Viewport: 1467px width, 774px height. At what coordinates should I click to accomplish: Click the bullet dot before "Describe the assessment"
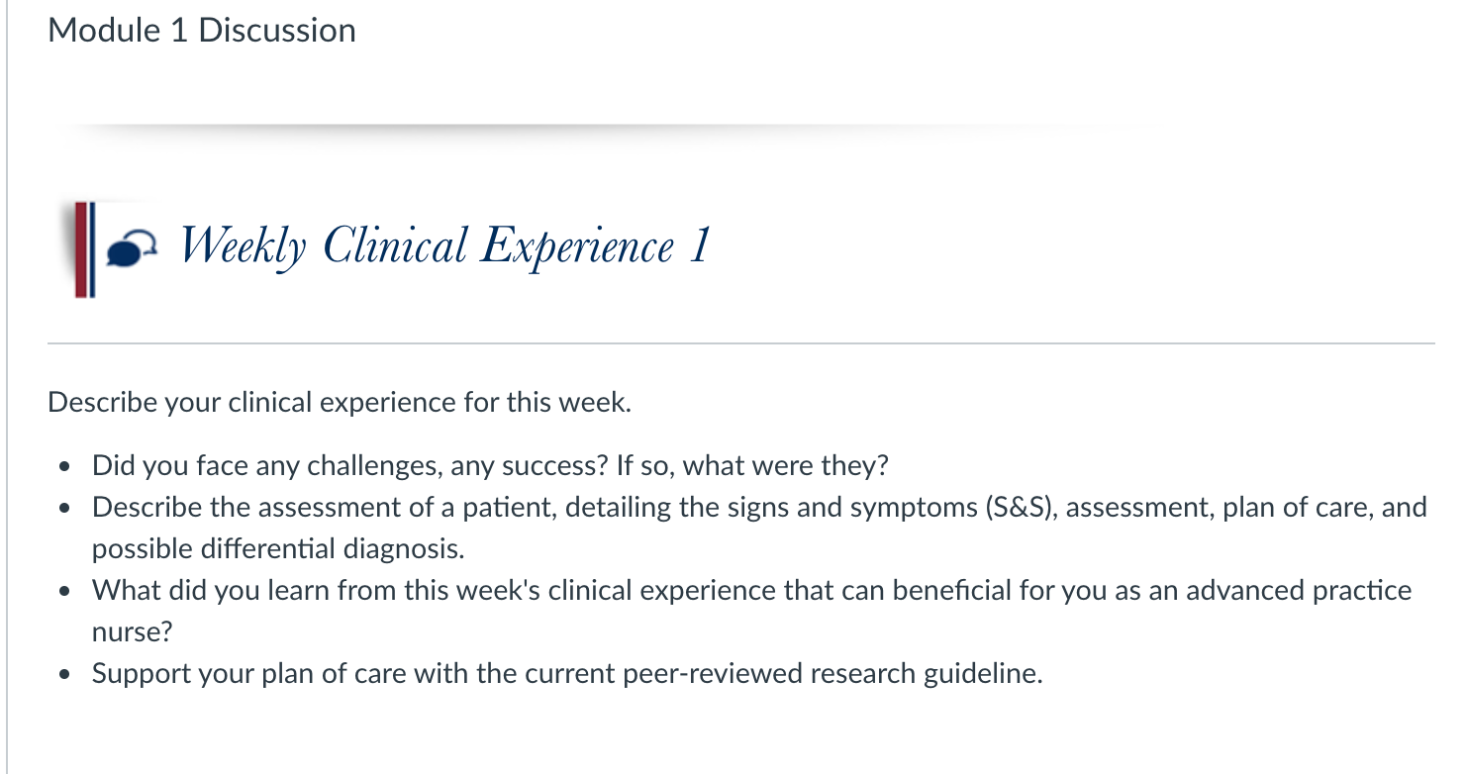pos(65,509)
